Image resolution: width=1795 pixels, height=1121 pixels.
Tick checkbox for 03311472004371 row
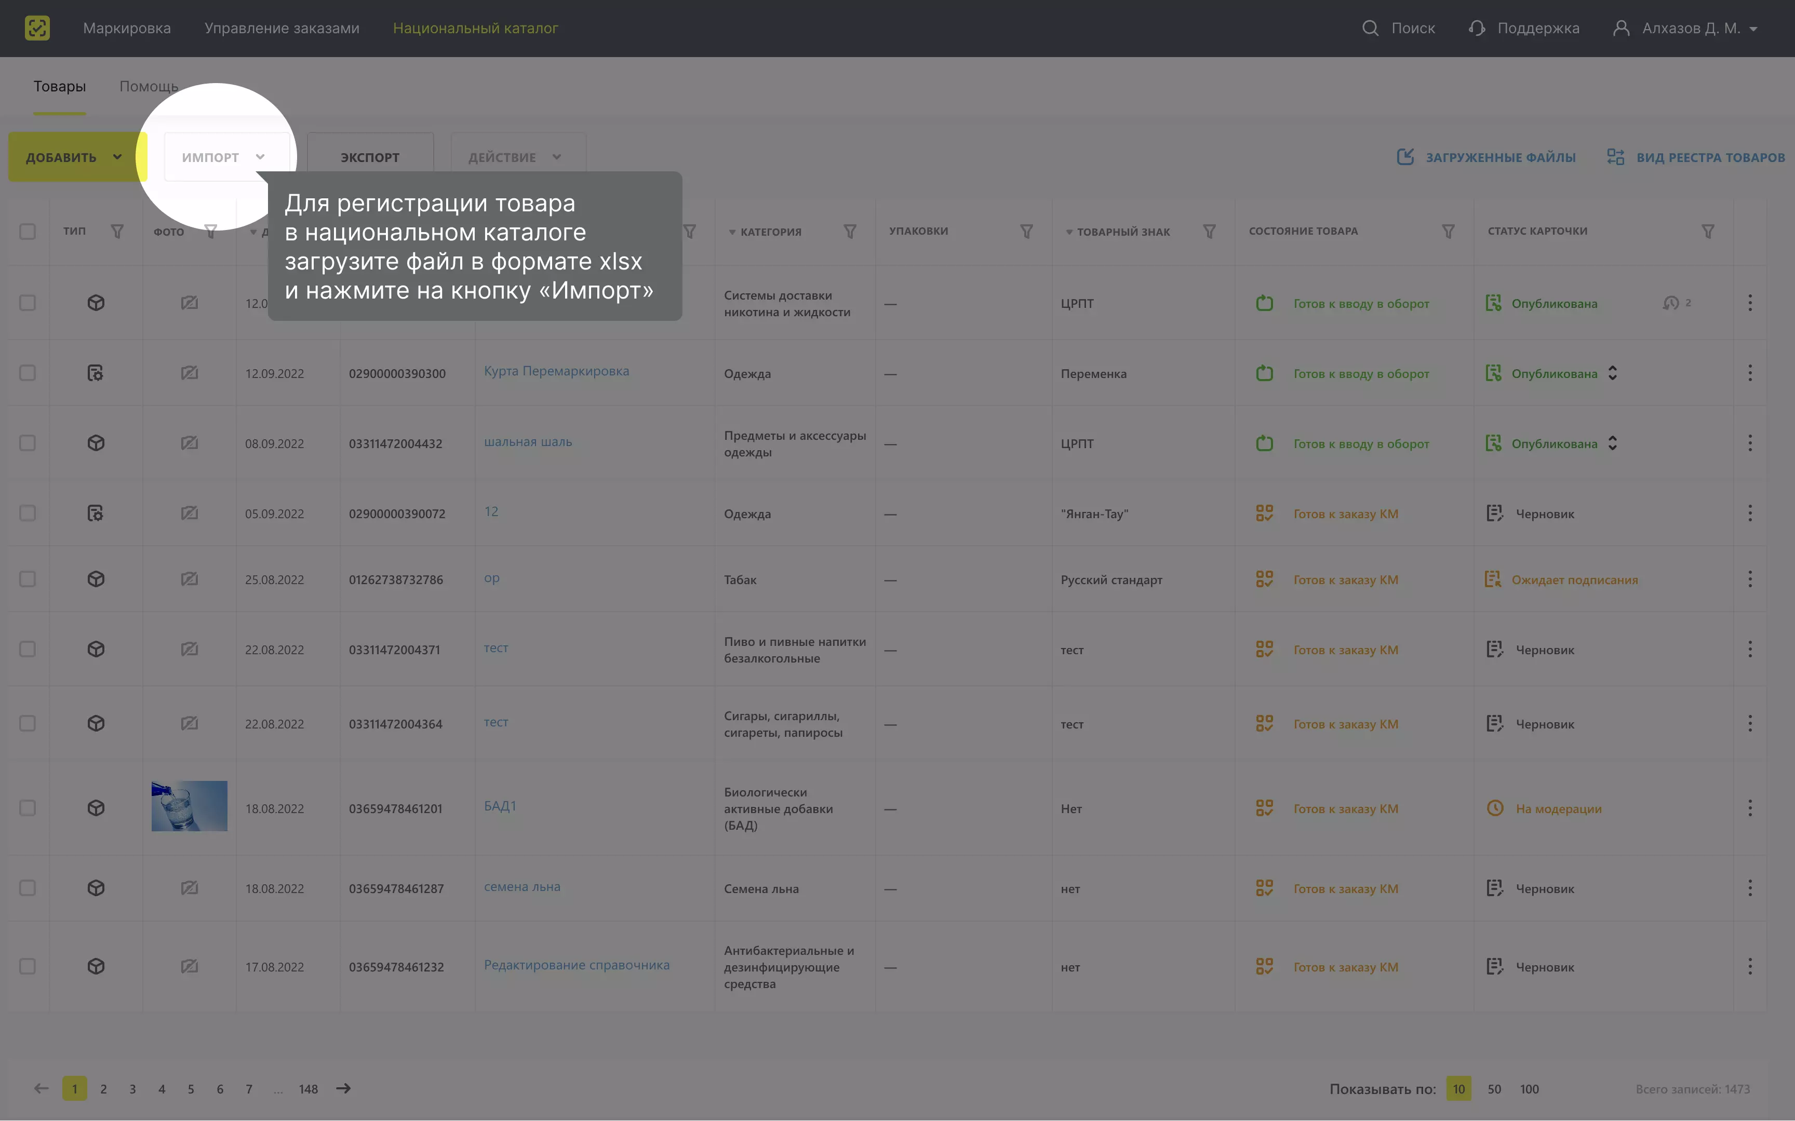point(28,649)
